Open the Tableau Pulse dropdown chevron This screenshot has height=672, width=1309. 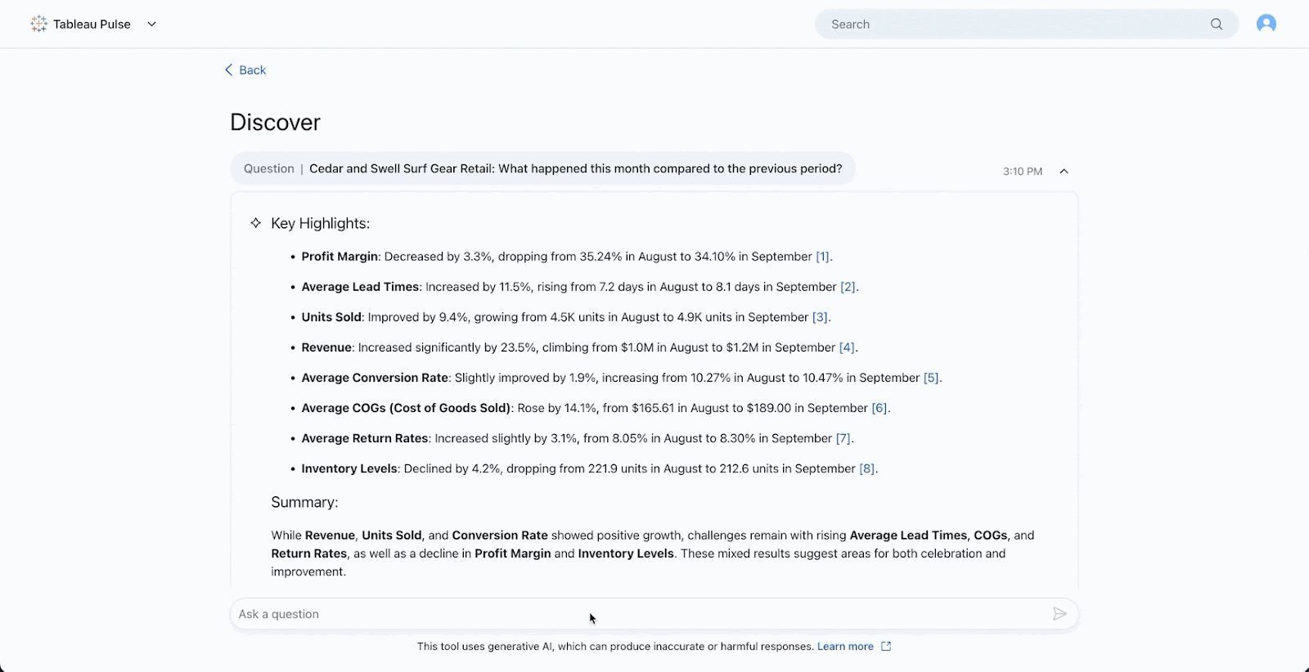point(151,25)
